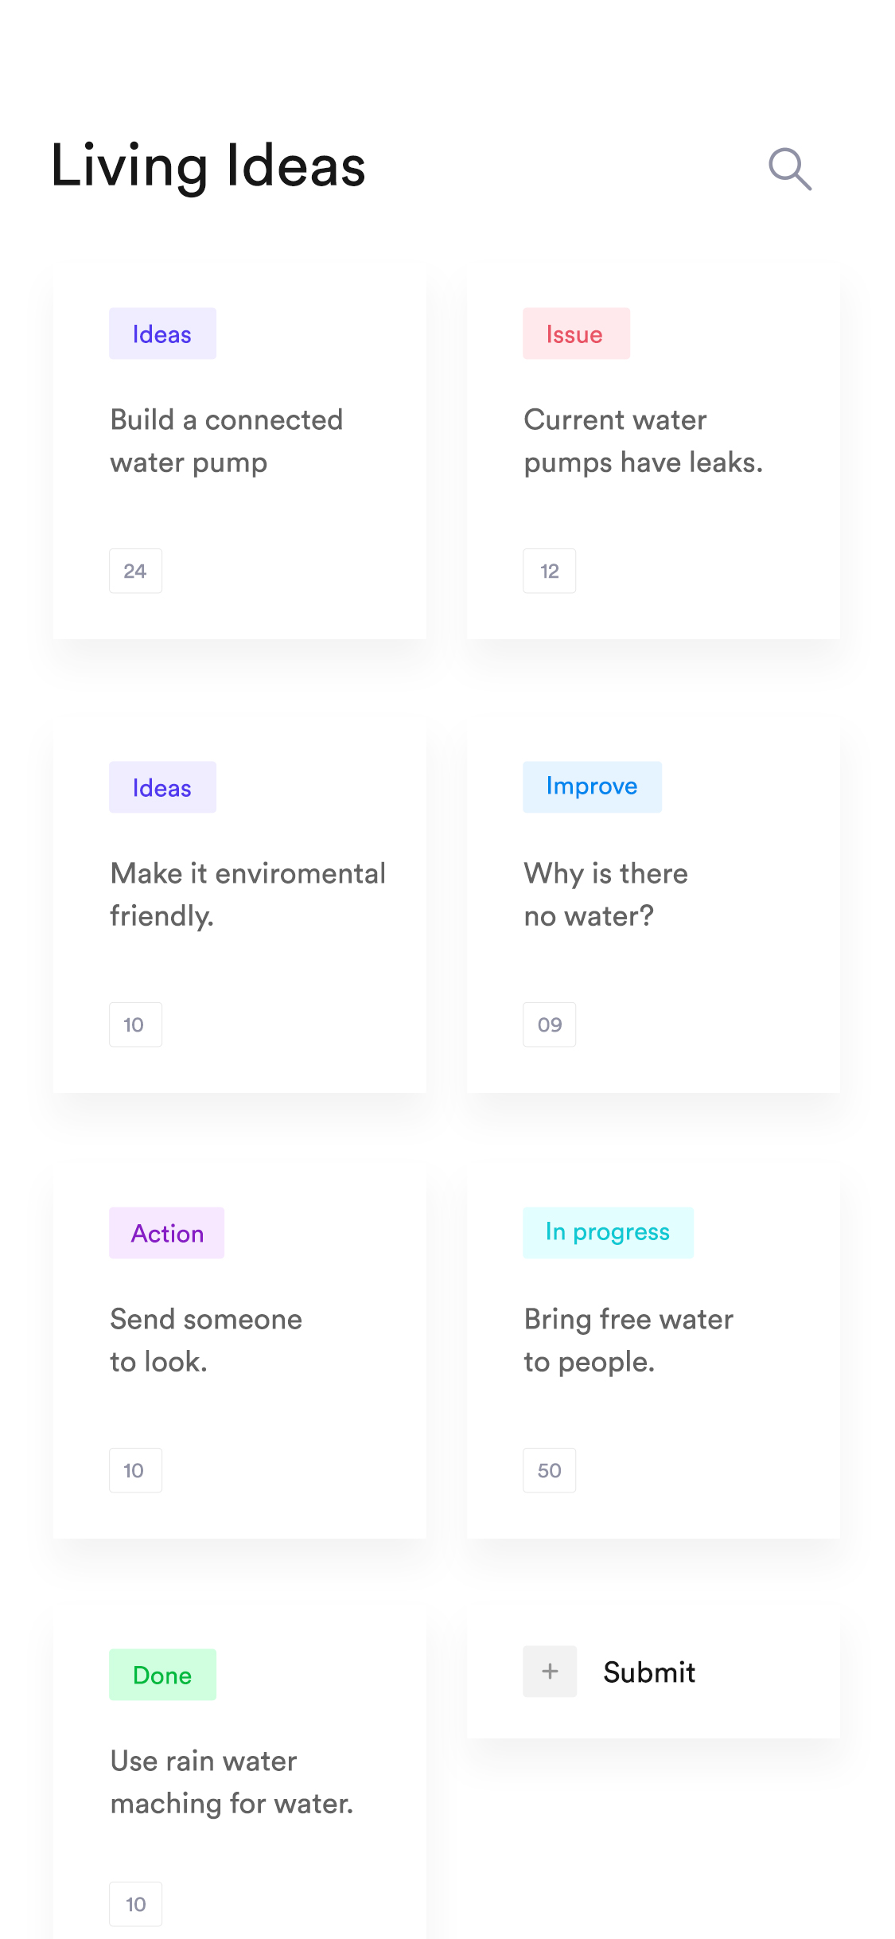Viewport: 895px width, 1939px height.
Task: Click the Submit button text
Action: [649, 1672]
